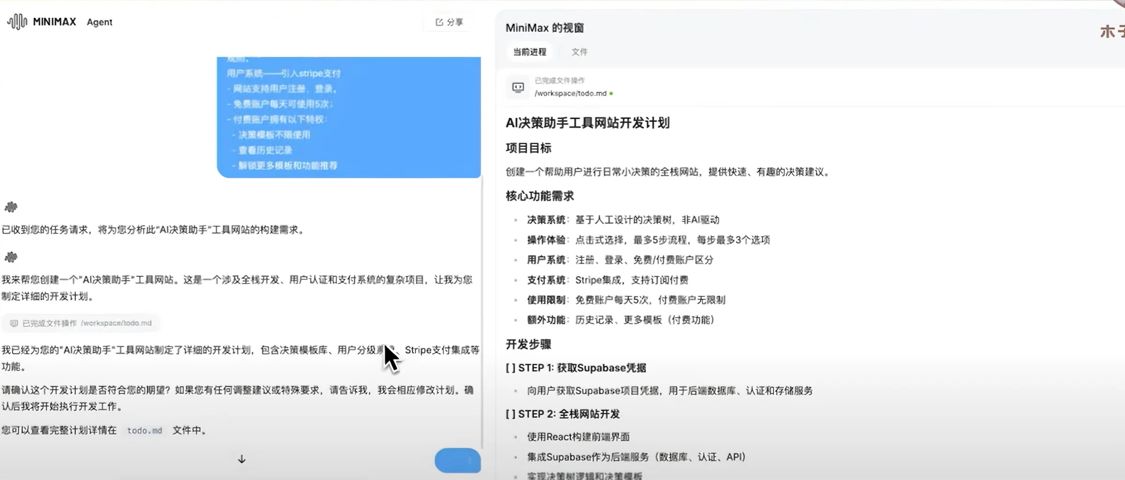
Task: Switch to the 文件 tab
Action: (x=580, y=52)
